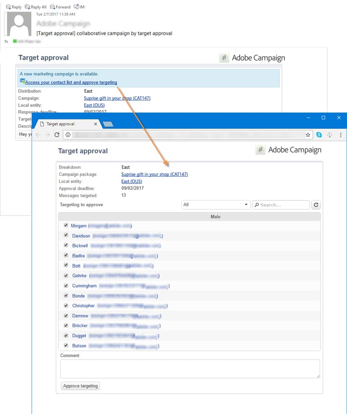Toggle the Dugget checkbox

[x=66, y=335]
